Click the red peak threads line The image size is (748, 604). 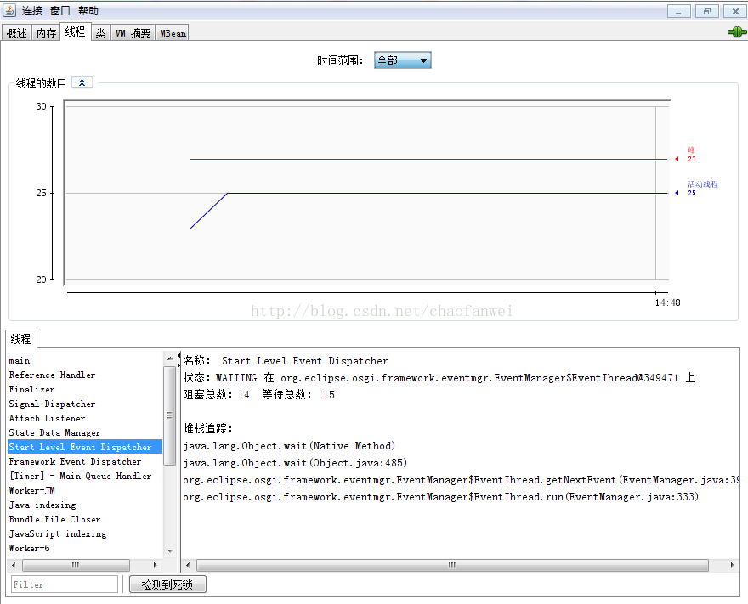click(428, 159)
